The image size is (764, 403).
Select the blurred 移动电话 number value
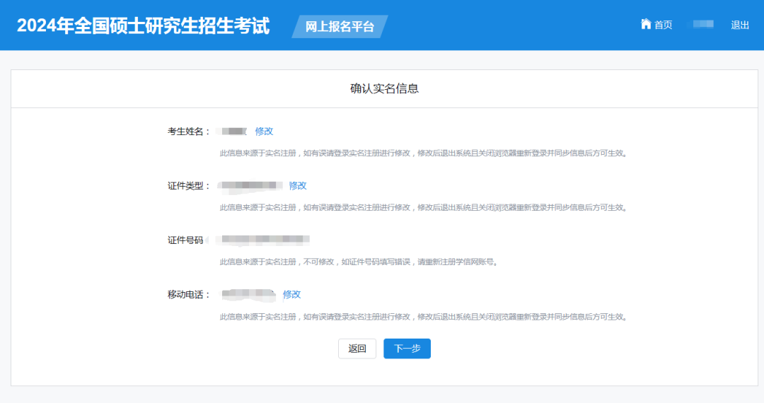[x=248, y=294]
